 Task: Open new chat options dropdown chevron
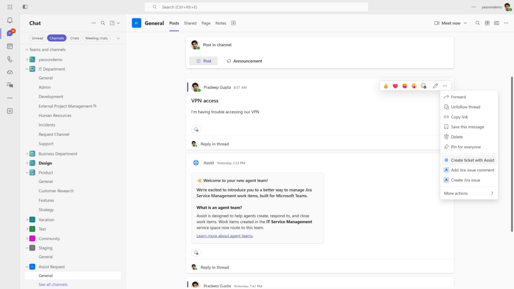[118, 23]
